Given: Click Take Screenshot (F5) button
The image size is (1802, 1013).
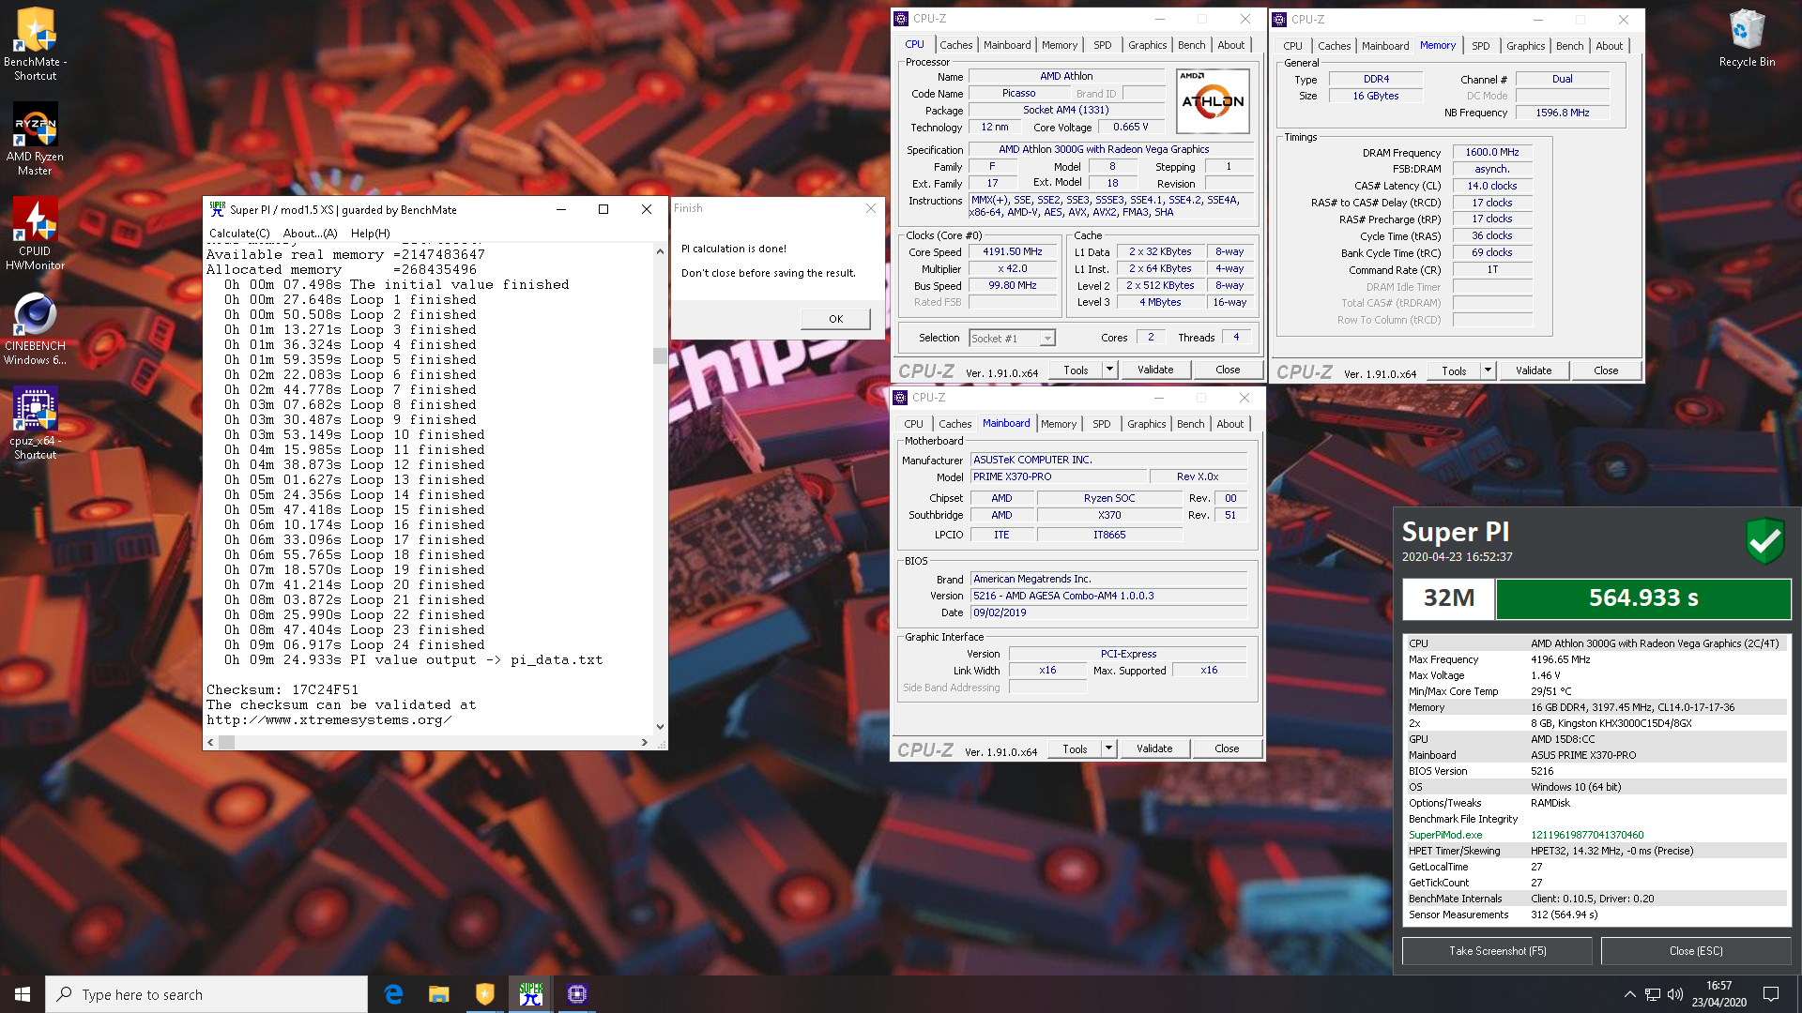Looking at the screenshot, I should [1497, 951].
